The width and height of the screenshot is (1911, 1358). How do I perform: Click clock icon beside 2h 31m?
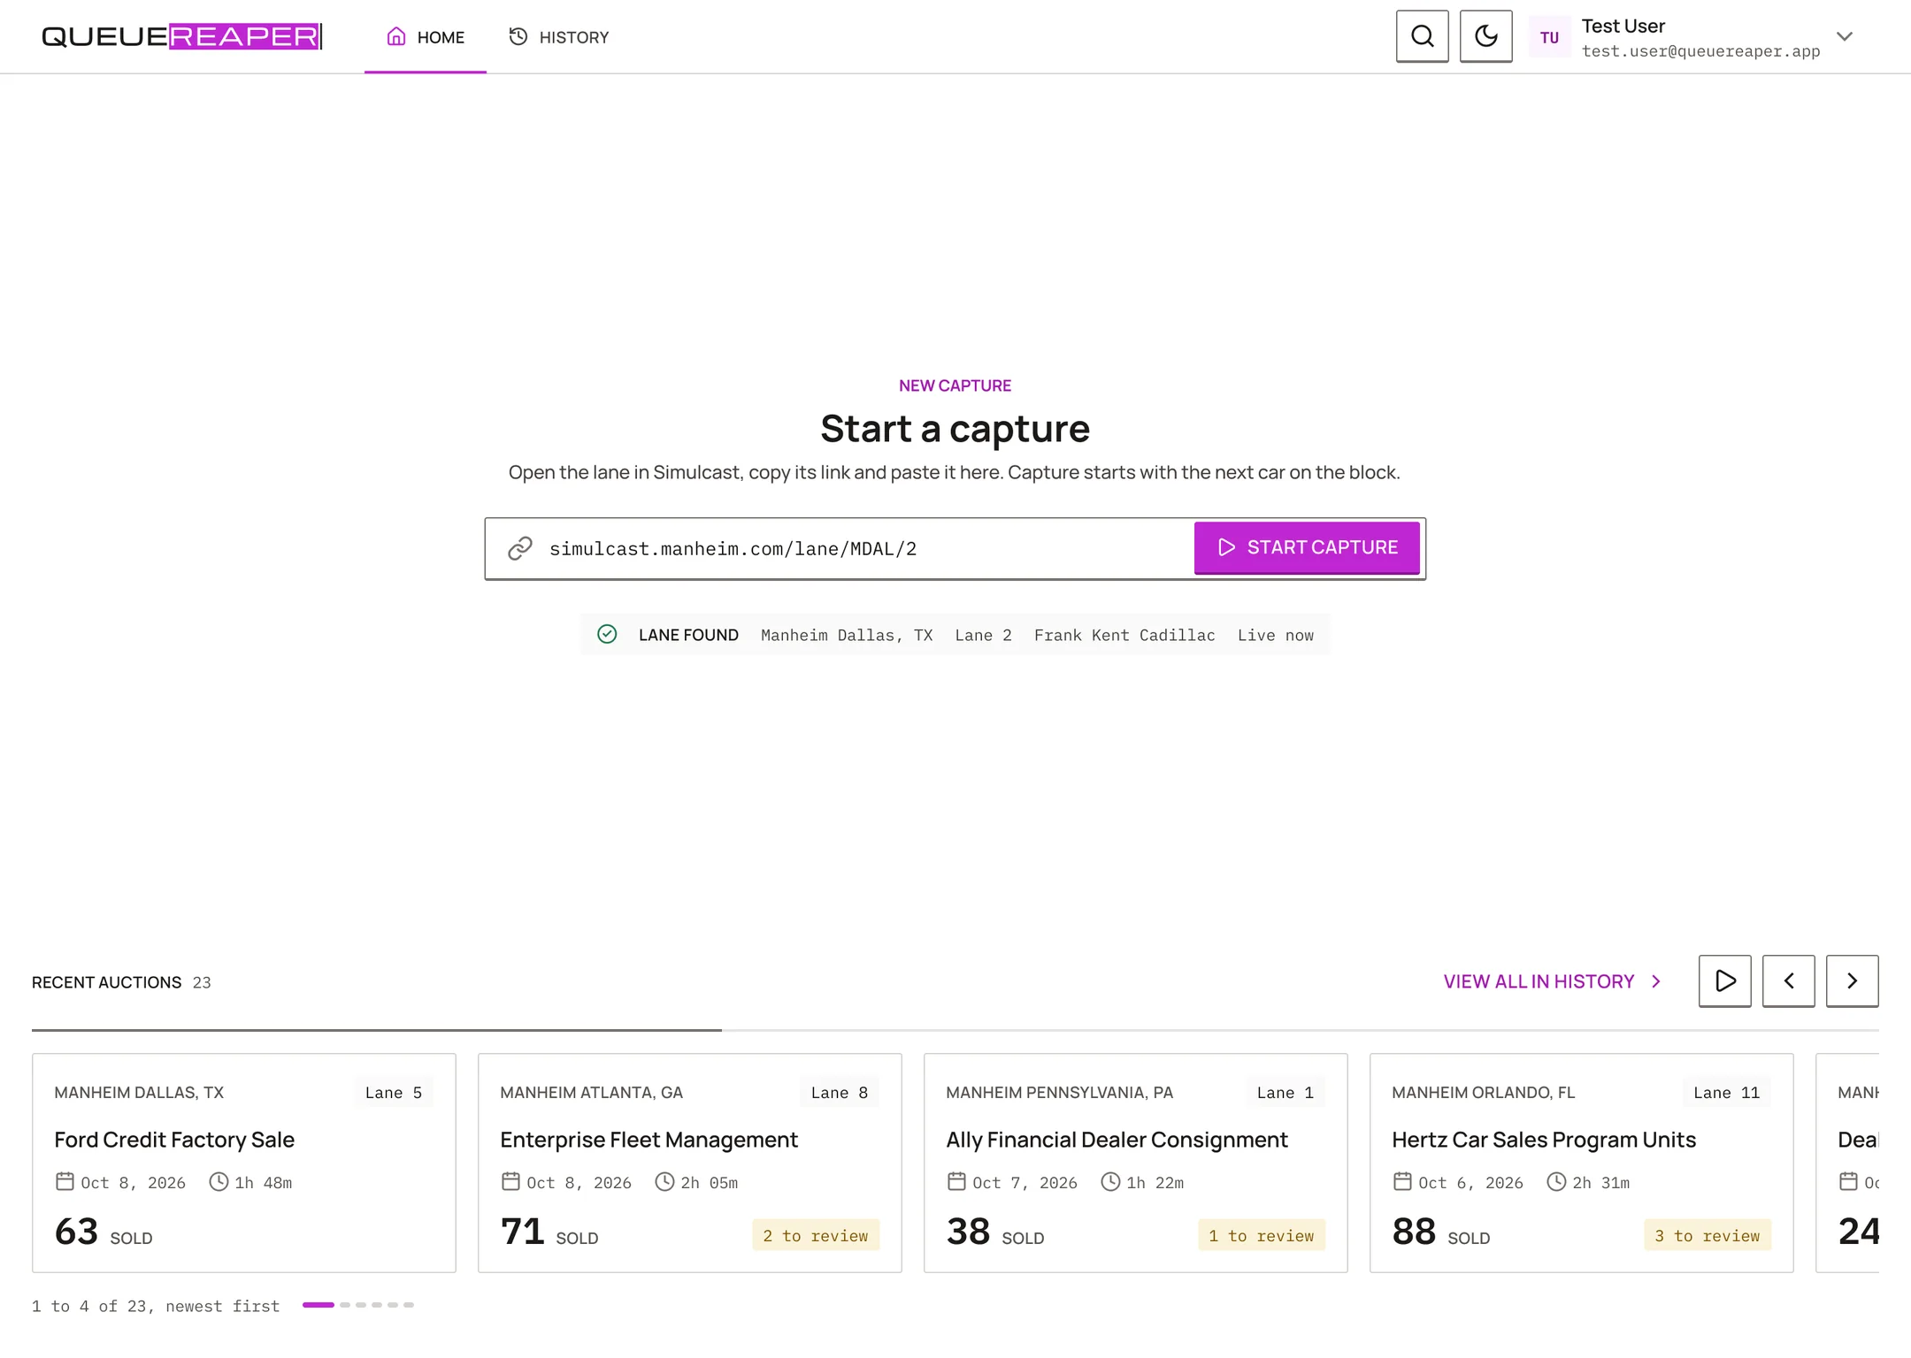point(1556,1181)
